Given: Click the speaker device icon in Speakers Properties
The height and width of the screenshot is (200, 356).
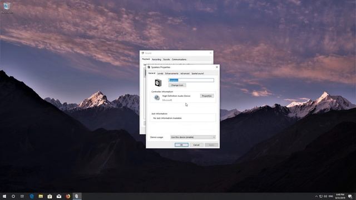Looking at the screenshot, I should 158,83.
